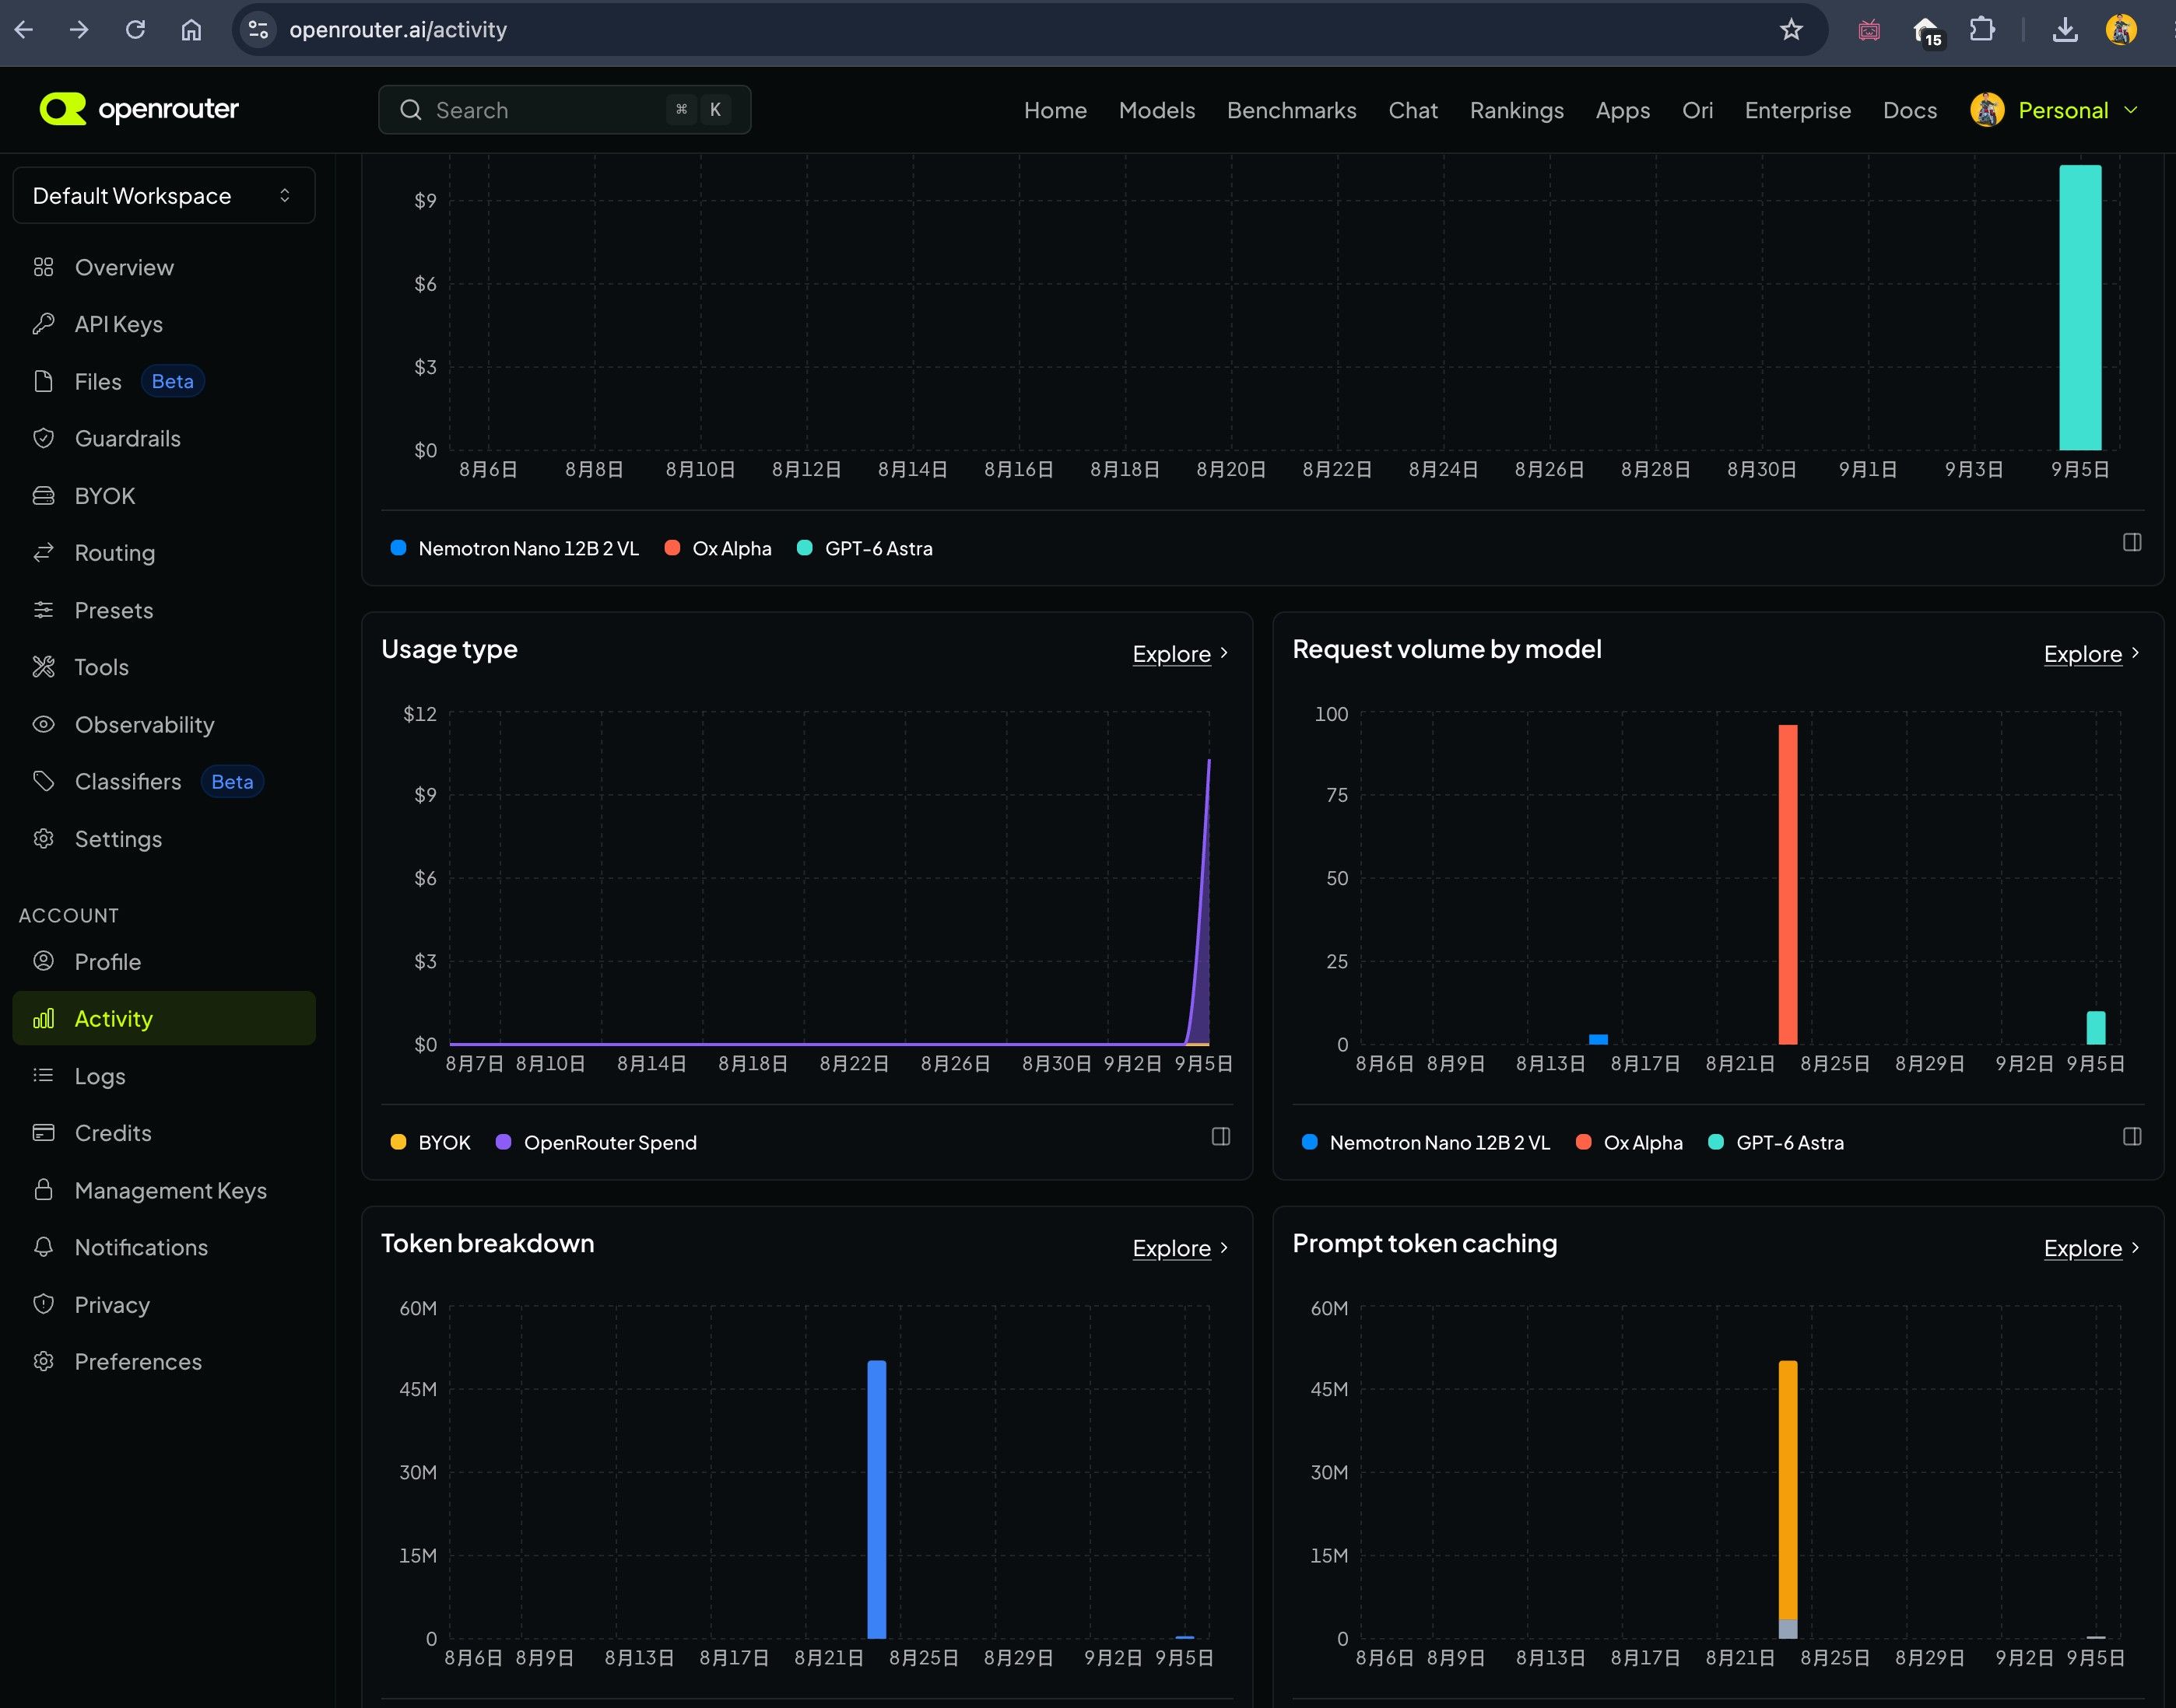Click the Credits card icon

pyautogui.click(x=43, y=1133)
